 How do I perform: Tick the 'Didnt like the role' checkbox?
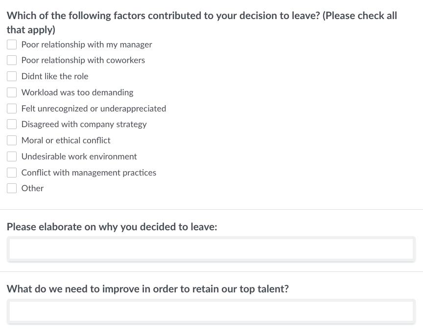(x=12, y=76)
